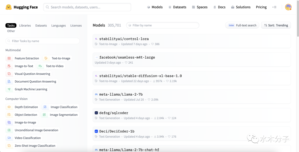This screenshot has height=152, width=299.
Task: Click the magnifier icon in the main search bar
Action: [47, 7]
